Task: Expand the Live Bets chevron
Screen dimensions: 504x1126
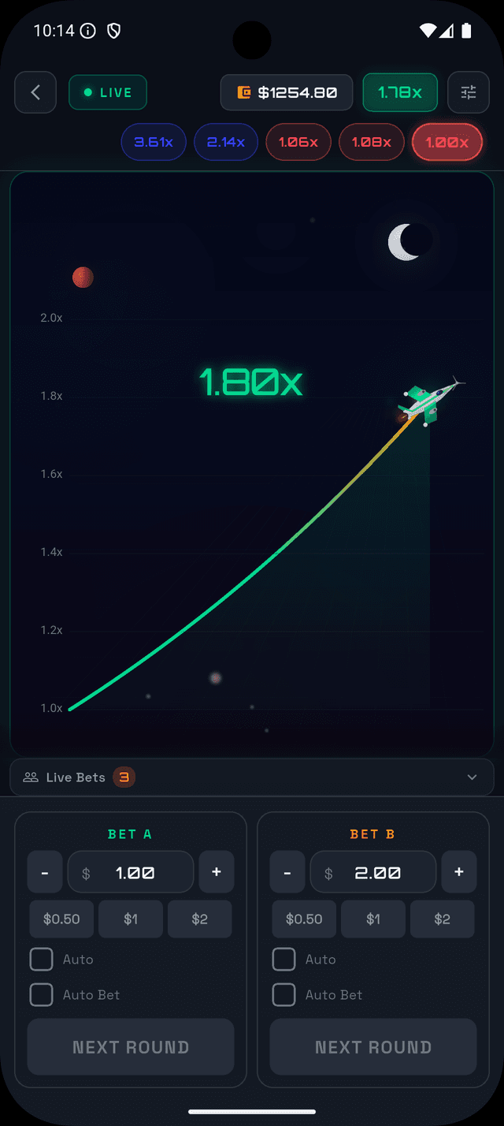Action: (x=472, y=777)
